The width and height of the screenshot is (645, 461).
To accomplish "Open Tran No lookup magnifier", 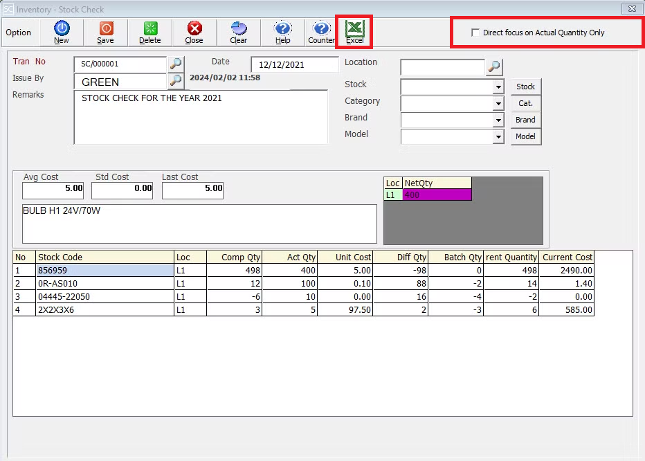I will (x=176, y=64).
